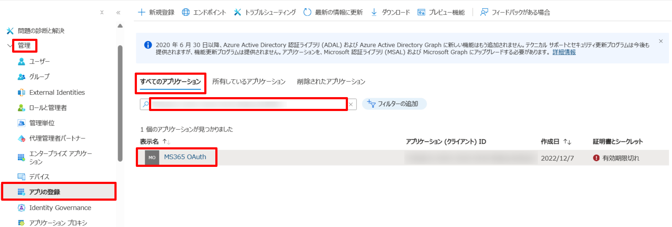Select すべてのアプリケーション tab
The width and height of the screenshot is (672, 227).
click(x=170, y=82)
